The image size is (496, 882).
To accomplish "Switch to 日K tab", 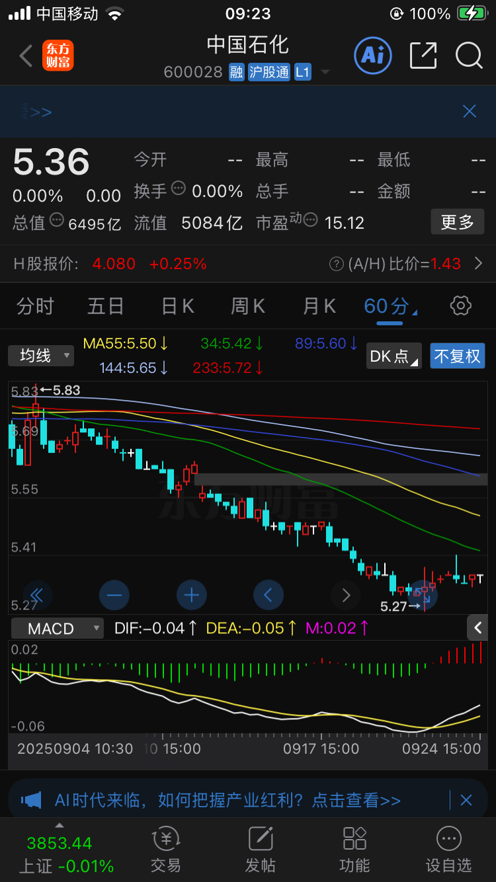I will [177, 306].
